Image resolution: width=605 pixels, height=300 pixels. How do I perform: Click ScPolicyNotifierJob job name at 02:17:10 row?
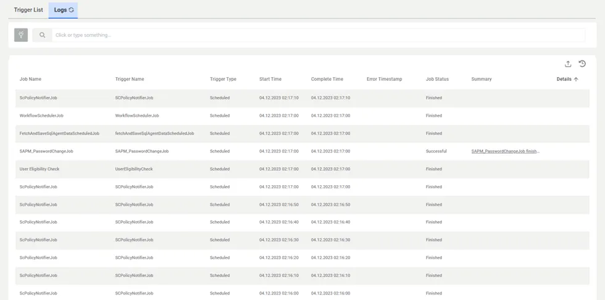38,98
